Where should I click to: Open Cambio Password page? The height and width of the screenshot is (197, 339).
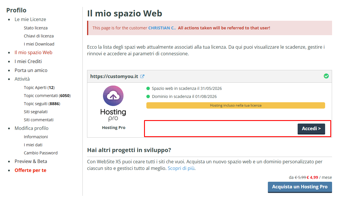(x=40, y=153)
